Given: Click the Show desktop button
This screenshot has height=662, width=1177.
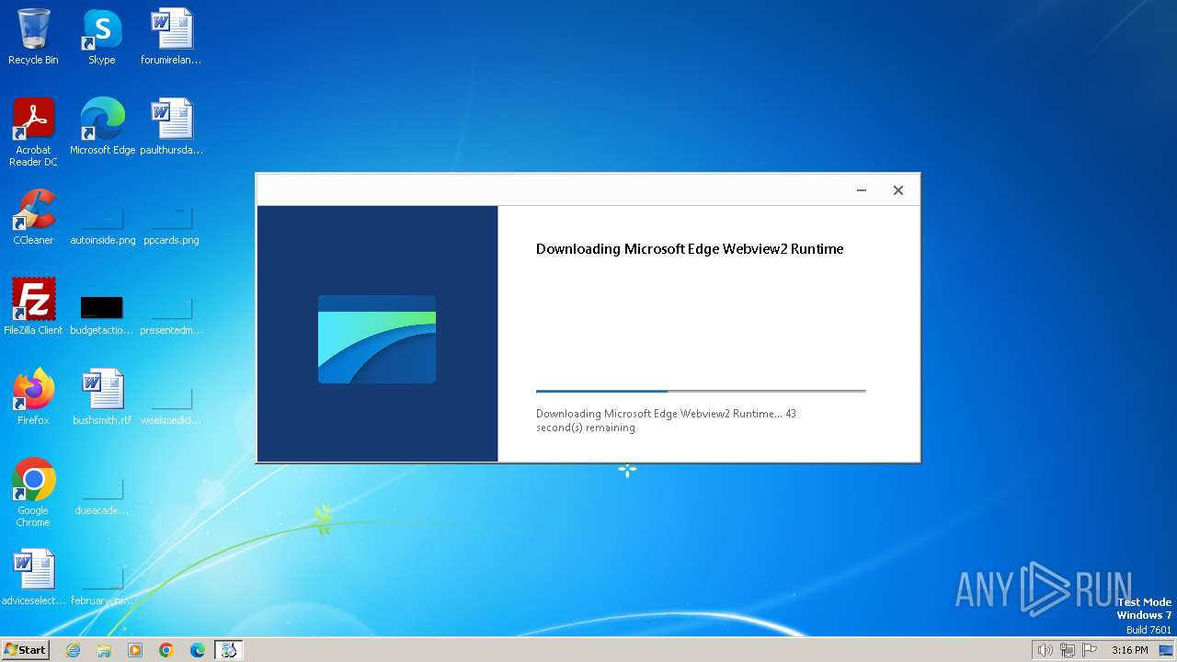Looking at the screenshot, I should click(1167, 650).
